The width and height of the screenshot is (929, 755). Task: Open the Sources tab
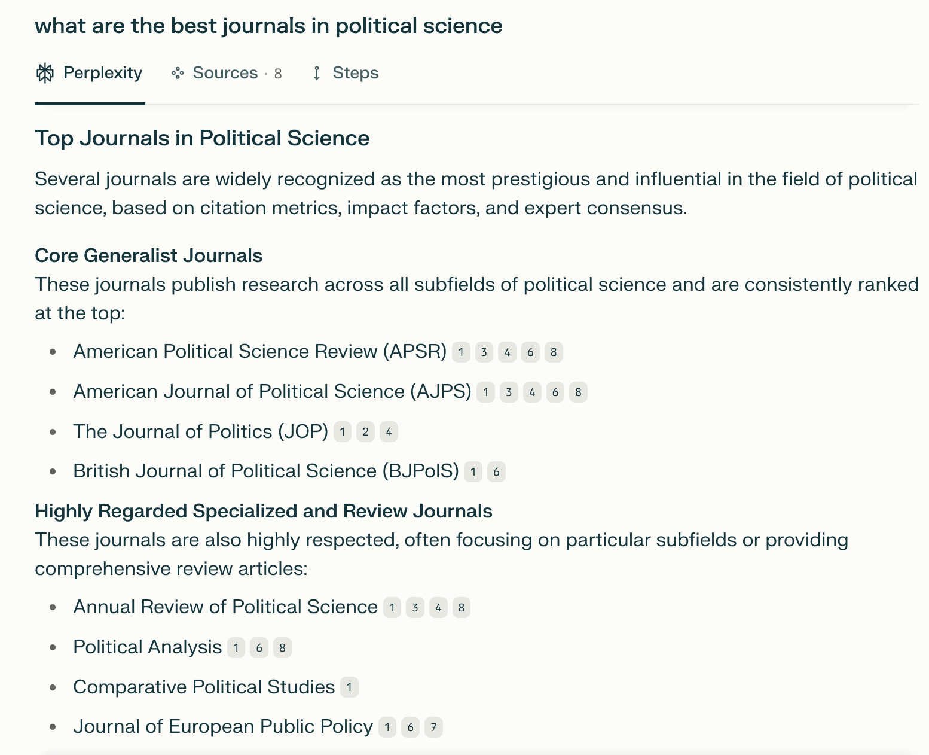point(227,73)
